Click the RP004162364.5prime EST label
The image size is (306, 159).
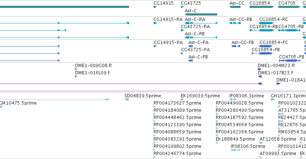coord(239,132)
